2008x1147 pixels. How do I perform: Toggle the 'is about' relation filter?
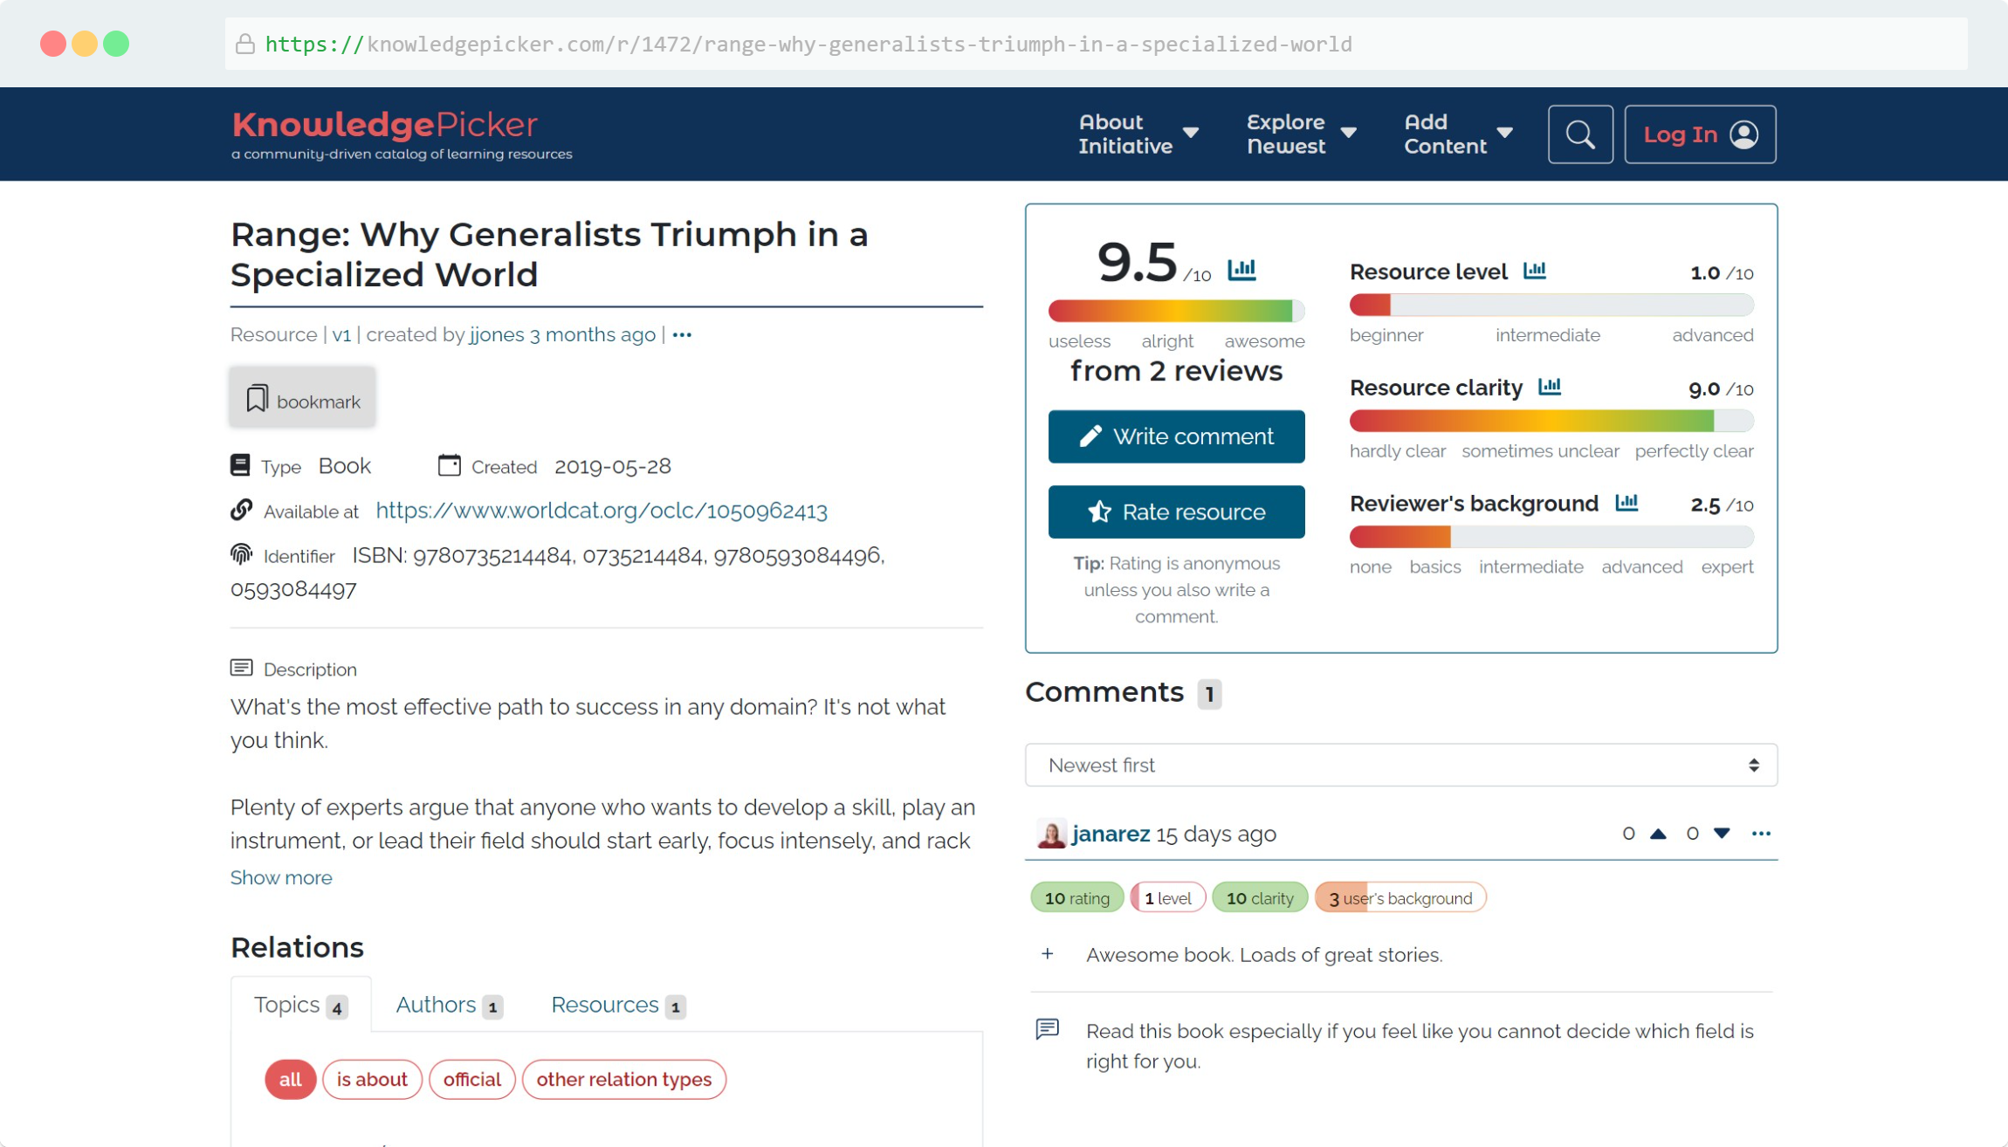click(x=372, y=1079)
